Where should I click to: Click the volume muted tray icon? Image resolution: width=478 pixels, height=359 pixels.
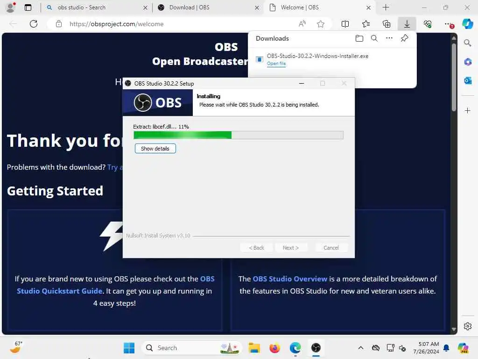tap(402, 348)
